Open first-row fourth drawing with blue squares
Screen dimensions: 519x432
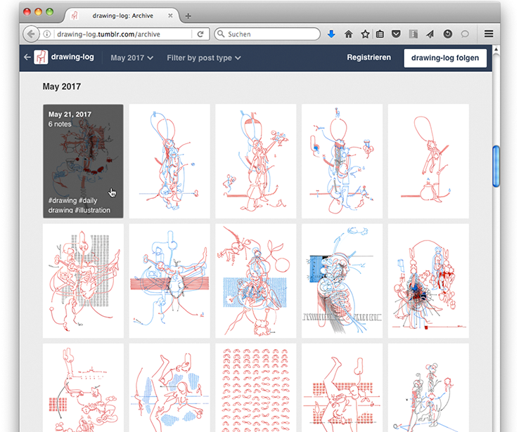(x=342, y=162)
